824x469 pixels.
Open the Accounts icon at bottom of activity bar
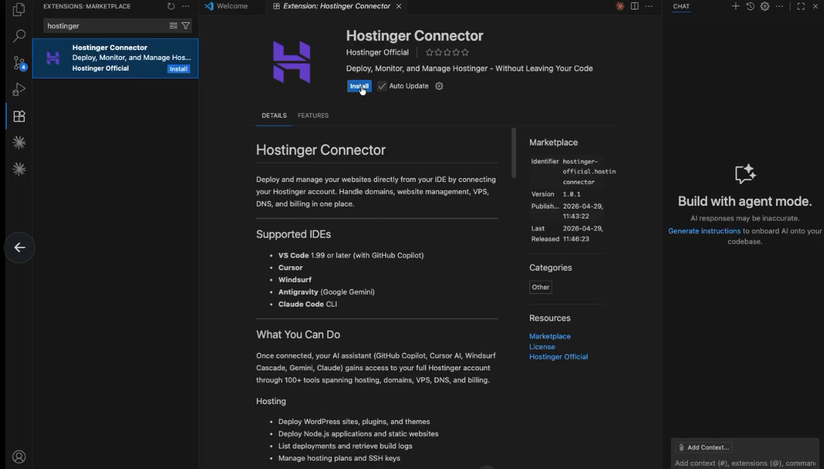[19, 457]
